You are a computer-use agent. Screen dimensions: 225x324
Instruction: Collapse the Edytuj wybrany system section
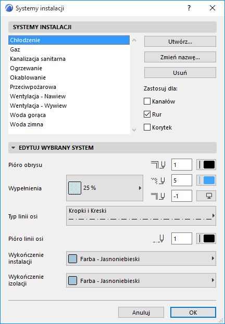point(14,148)
